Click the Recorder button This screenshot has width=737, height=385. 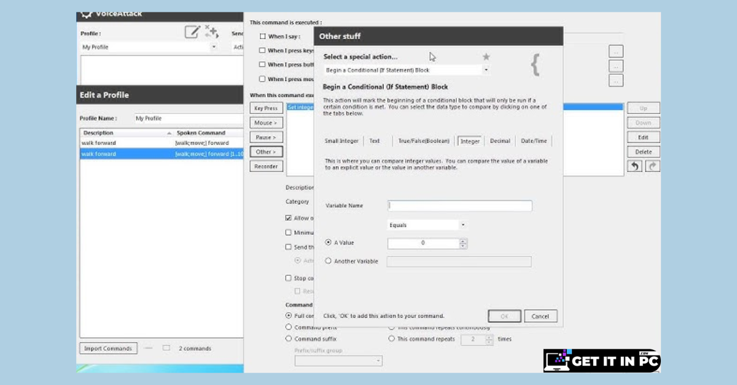[266, 166]
